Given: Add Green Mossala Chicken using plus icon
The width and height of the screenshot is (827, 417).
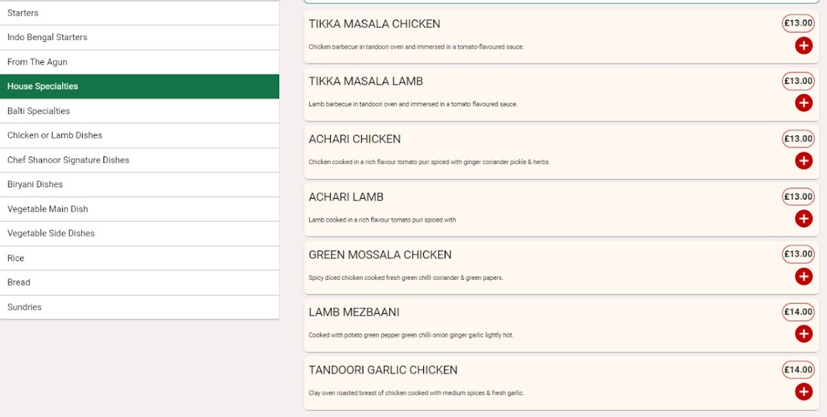Looking at the screenshot, I should coord(804,276).
